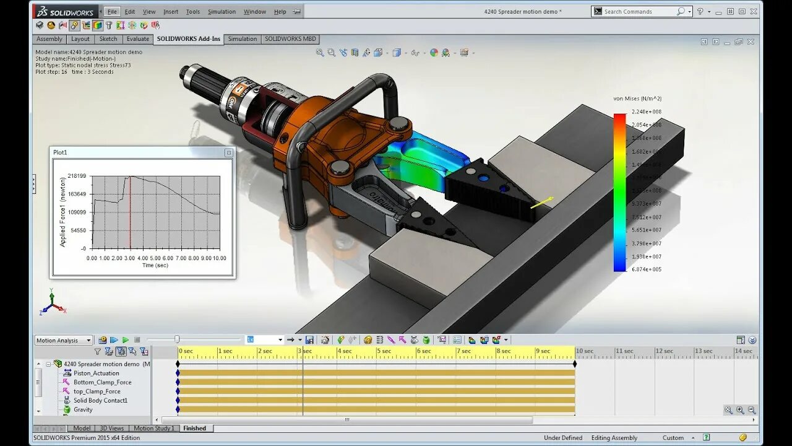Open Motion Study Properties icon
Viewport: 792px width, 446px height.
coord(457,340)
